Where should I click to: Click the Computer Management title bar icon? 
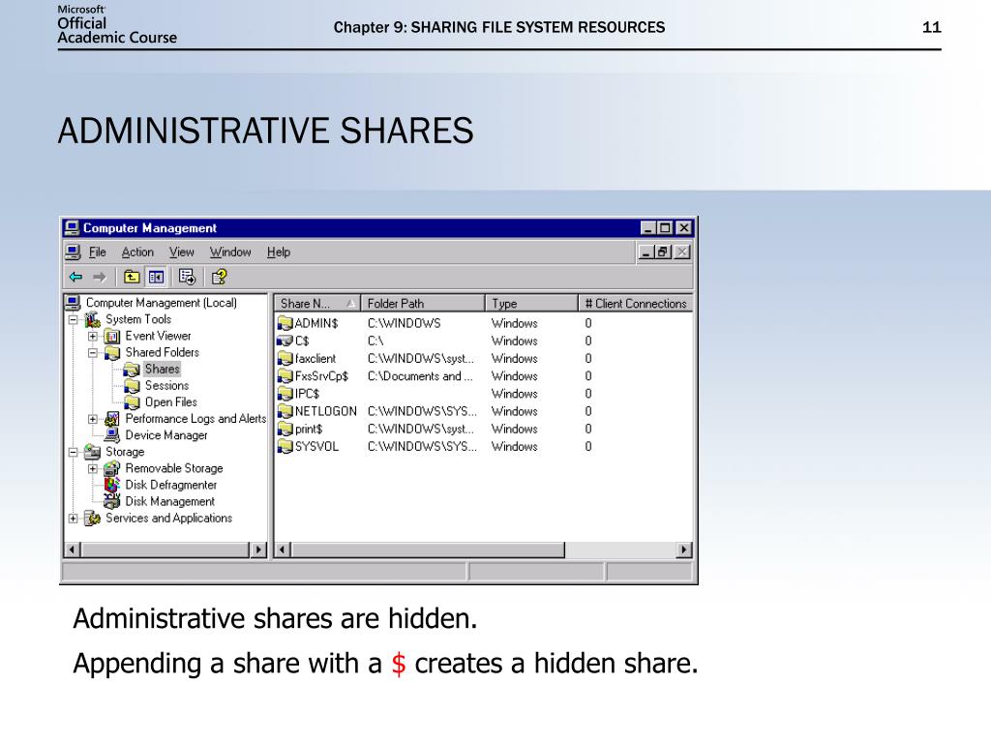(72, 228)
